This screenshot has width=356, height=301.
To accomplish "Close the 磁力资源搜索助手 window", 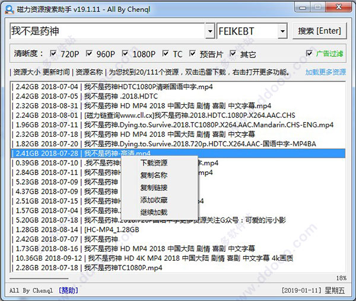I will pyautogui.click(x=338, y=7).
